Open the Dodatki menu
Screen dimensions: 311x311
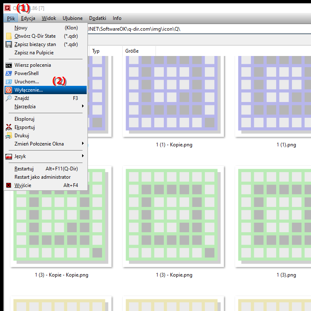click(97, 18)
